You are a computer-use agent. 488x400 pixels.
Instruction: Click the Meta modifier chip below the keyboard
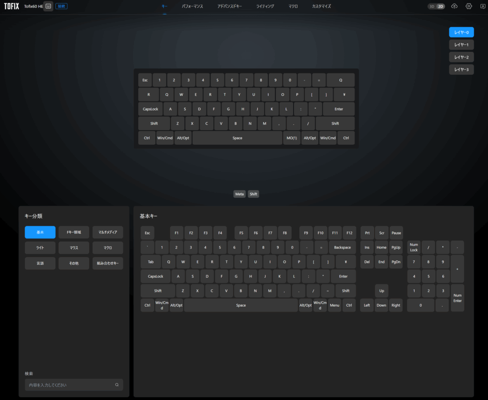(x=239, y=194)
